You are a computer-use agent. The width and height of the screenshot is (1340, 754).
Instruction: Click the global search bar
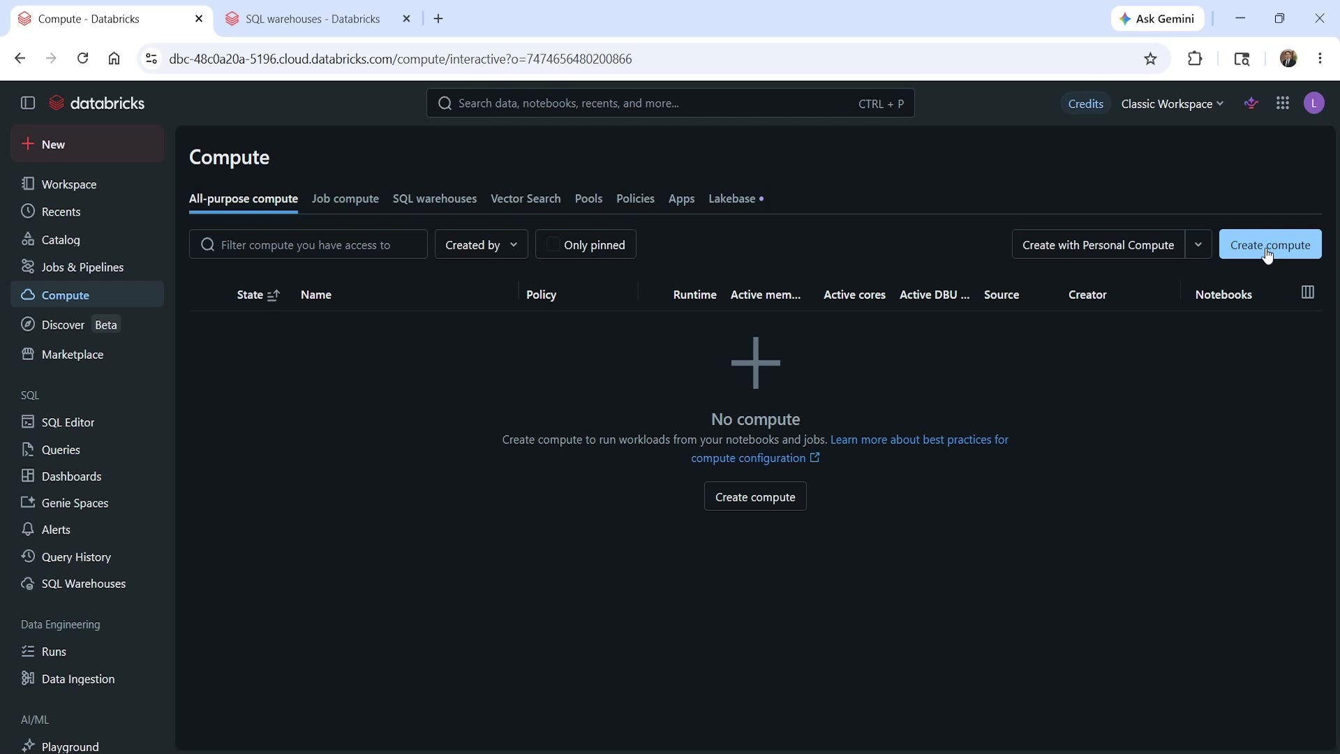670,103
